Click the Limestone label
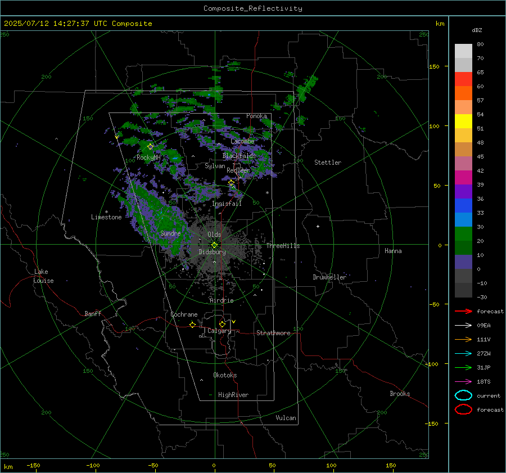Viewport: 506px width, 473px height. pos(106,217)
